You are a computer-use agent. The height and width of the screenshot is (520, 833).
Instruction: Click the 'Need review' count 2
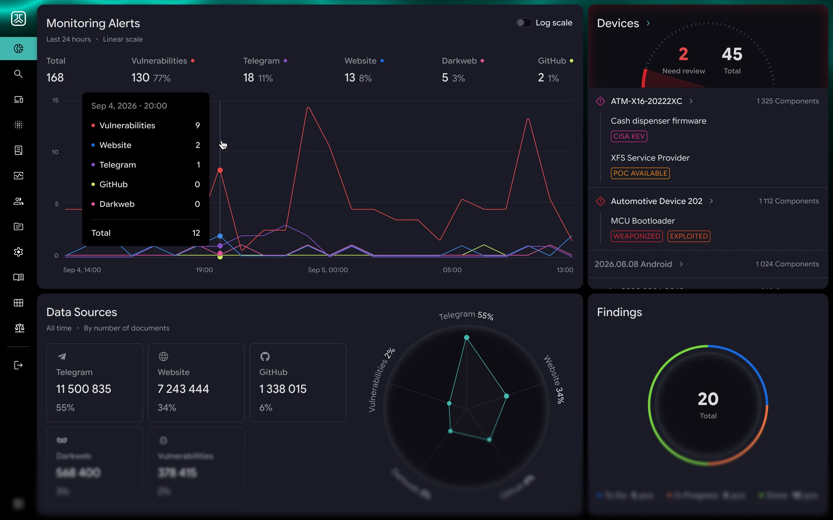click(683, 54)
